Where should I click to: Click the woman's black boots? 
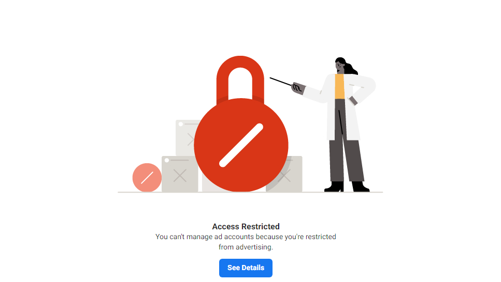point(347,186)
